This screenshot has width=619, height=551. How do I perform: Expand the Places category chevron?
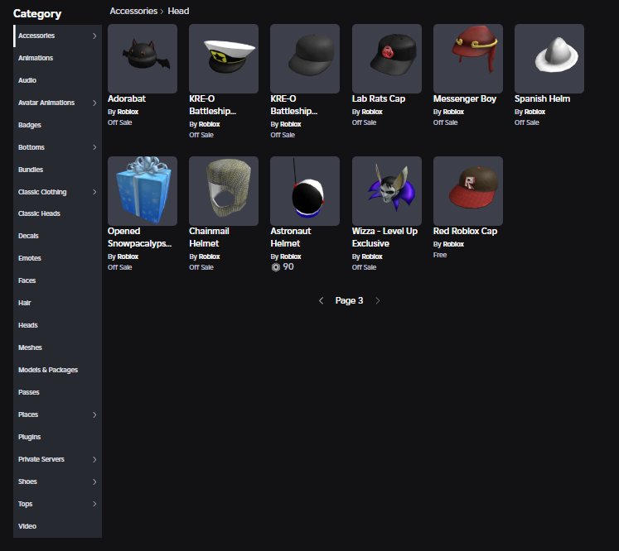point(94,414)
